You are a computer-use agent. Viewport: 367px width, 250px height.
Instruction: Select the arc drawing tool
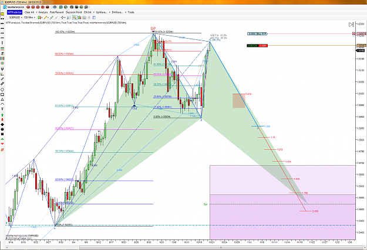2,104
